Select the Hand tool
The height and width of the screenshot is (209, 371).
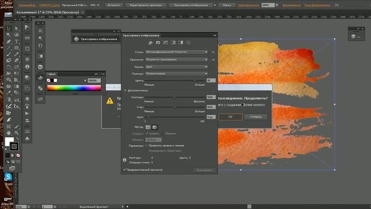9,133
